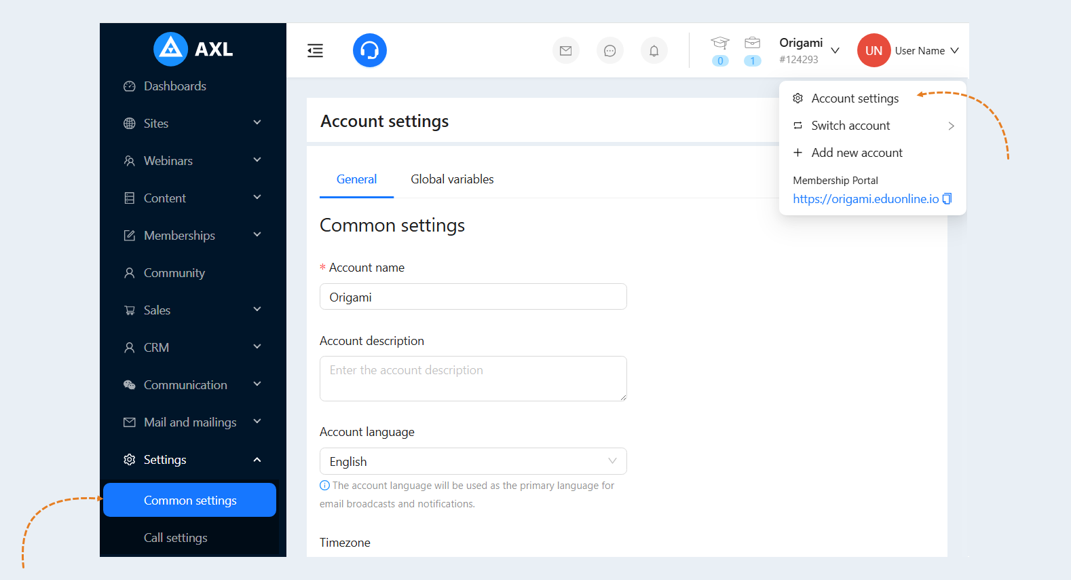The height and width of the screenshot is (580, 1071).
Task: Click the Content document icon
Action: pyautogui.click(x=130, y=198)
